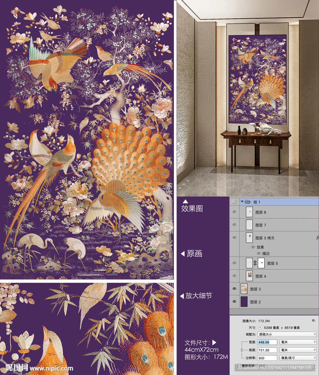This screenshot has height=375, width=319.
Task: Click the mask link icon on 图层 5
Action: (x=255, y=263)
